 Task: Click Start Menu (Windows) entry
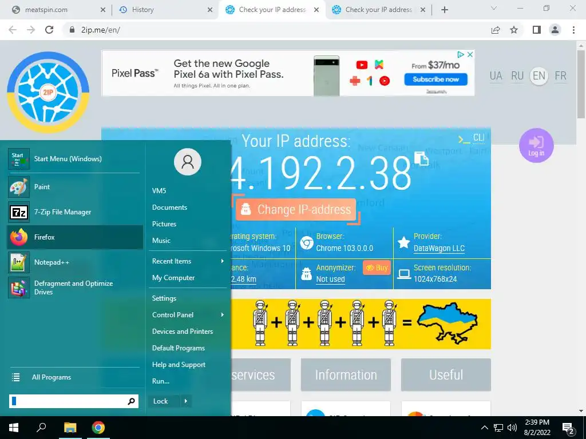pyautogui.click(x=75, y=159)
